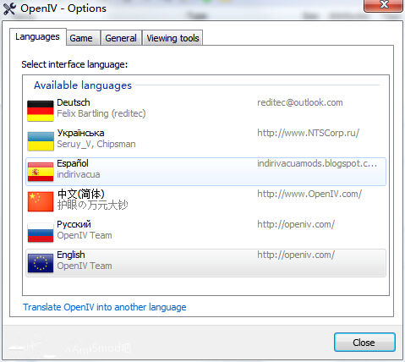Open the General tab
Image resolution: width=405 pixels, height=362 pixels.
(121, 38)
